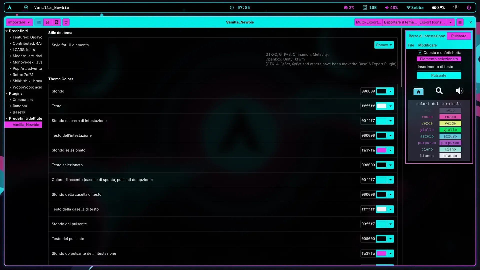Viewport: 480px width, 270px height.
Task: Switch to the Pulsante preview tab
Action: click(x=459, y=36)
